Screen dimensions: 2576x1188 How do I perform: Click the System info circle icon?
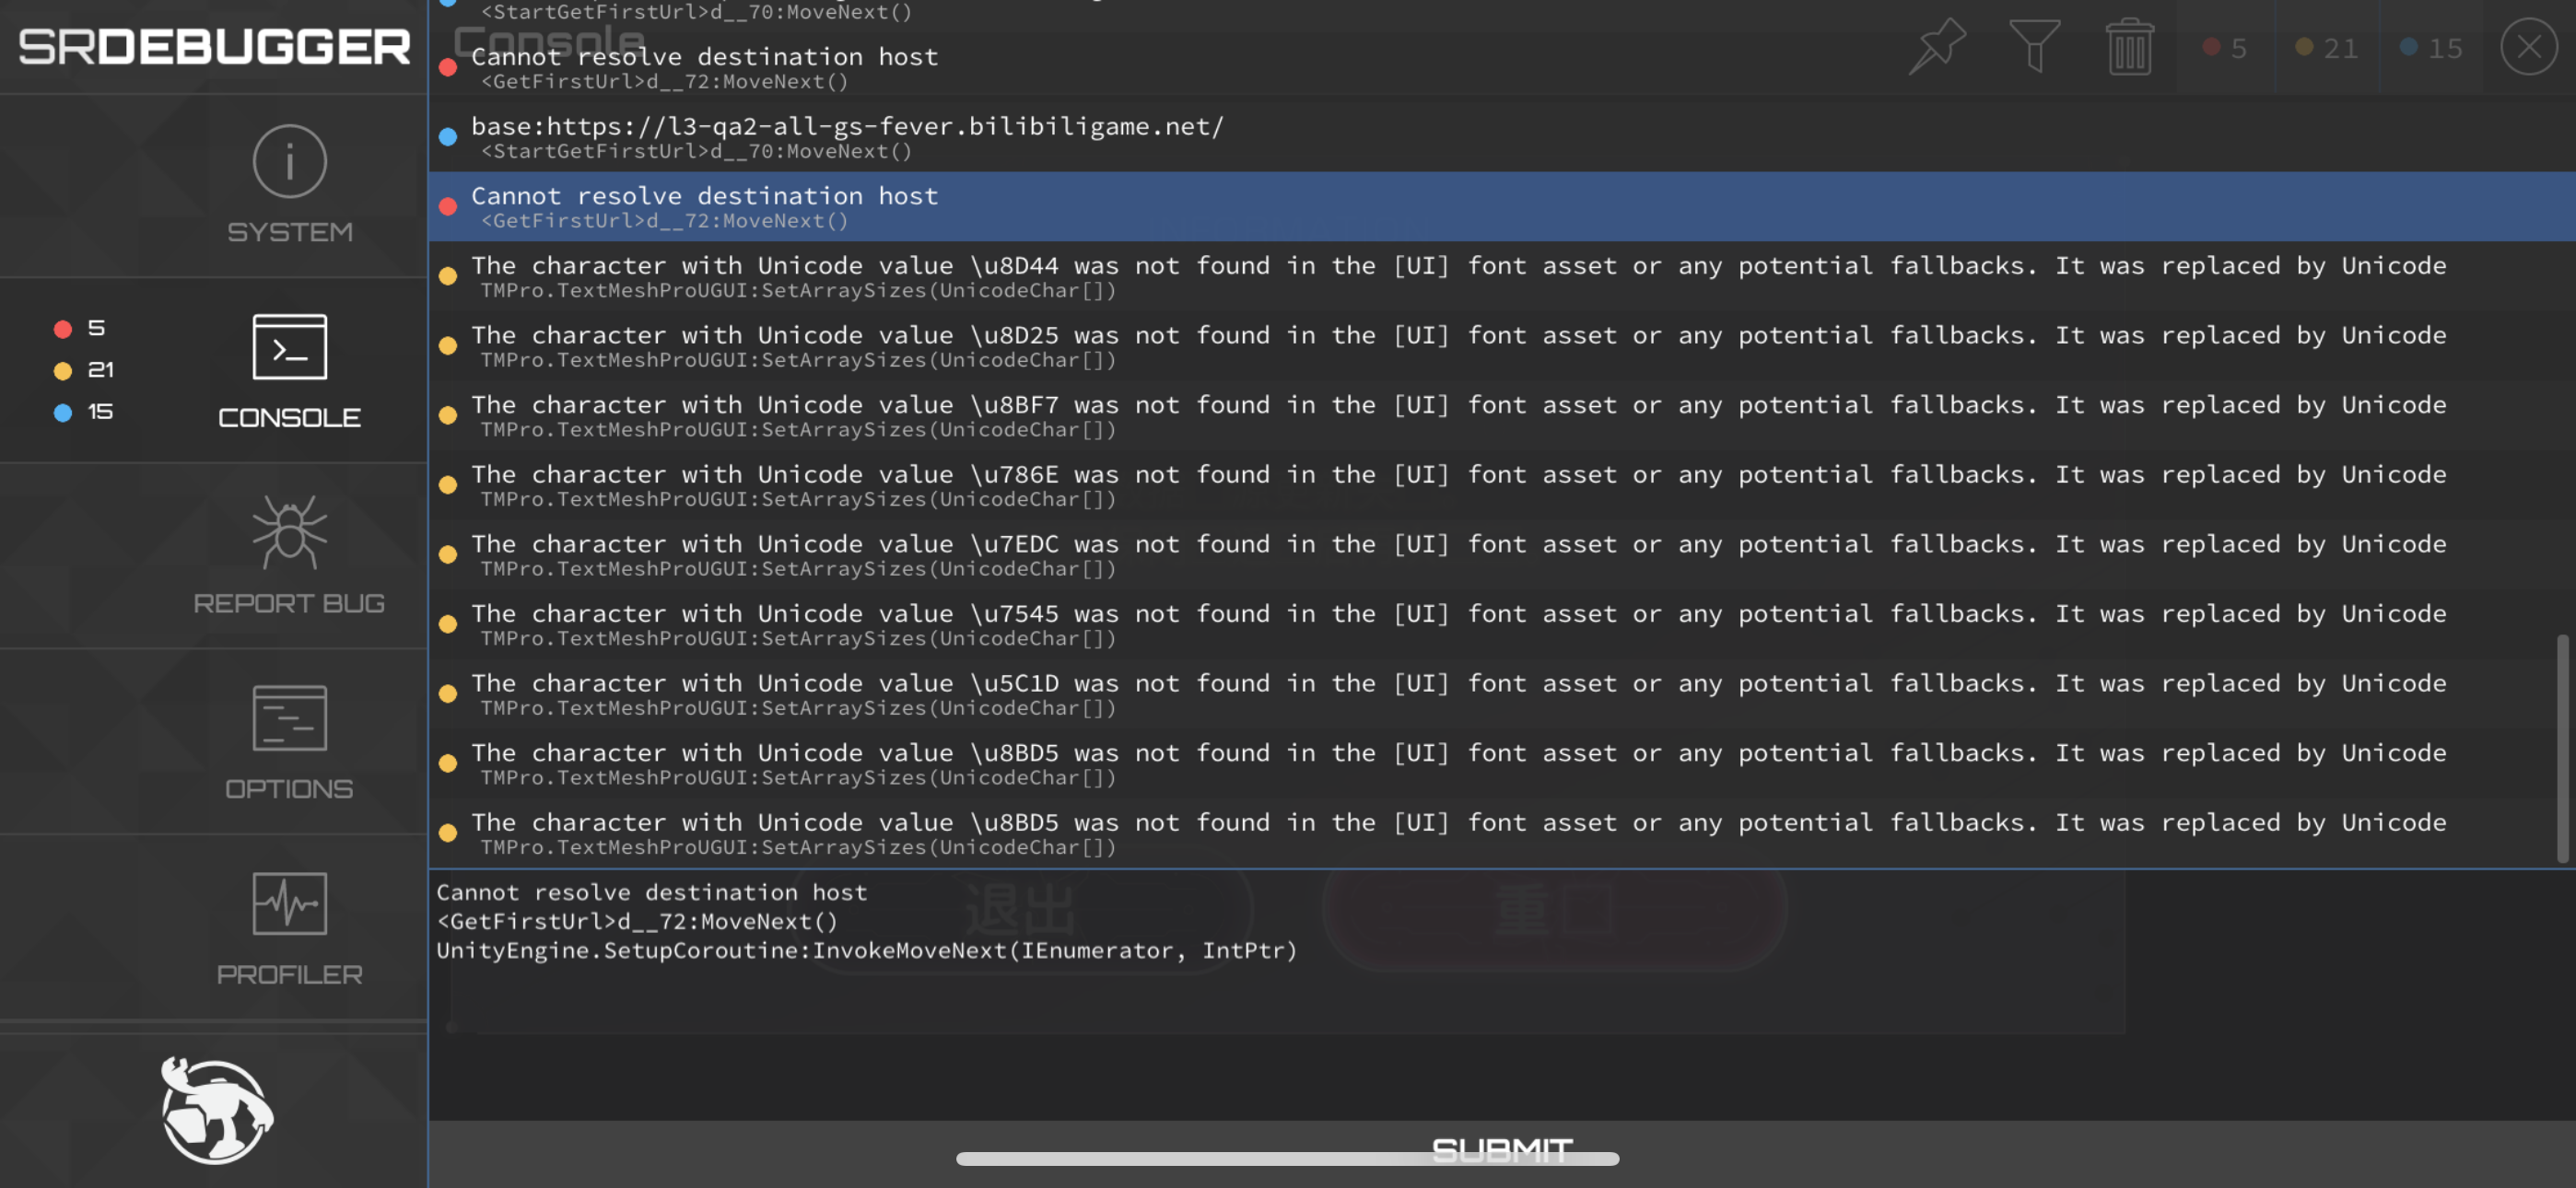tap(289, 161)
